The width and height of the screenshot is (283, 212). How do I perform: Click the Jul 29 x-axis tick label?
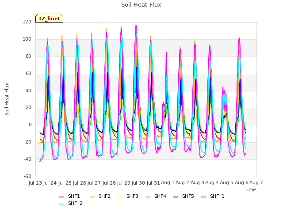tap(124, 183)
